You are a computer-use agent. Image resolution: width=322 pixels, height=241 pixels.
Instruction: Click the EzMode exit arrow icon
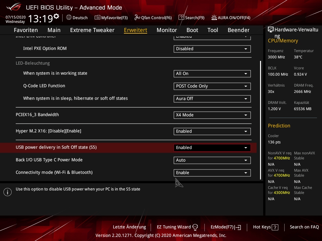click(x=238, y=227)
